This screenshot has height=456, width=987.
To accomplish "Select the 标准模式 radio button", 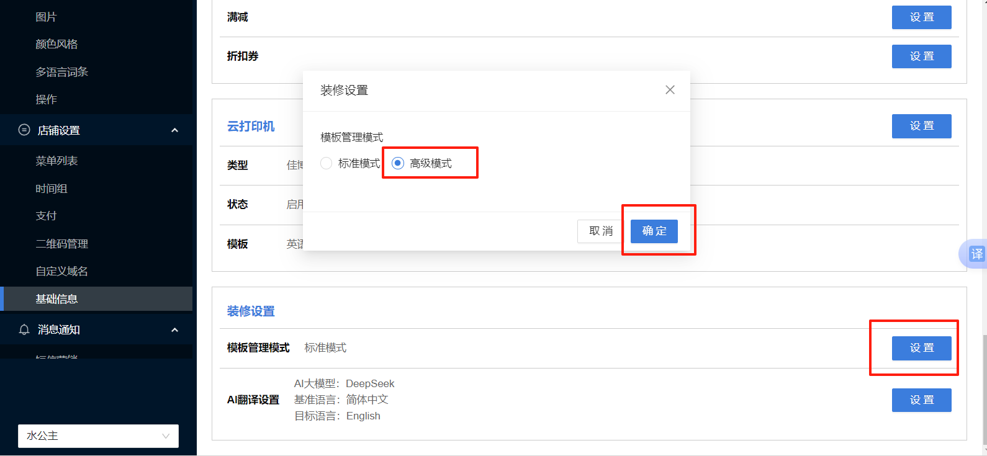I will 326,163.
